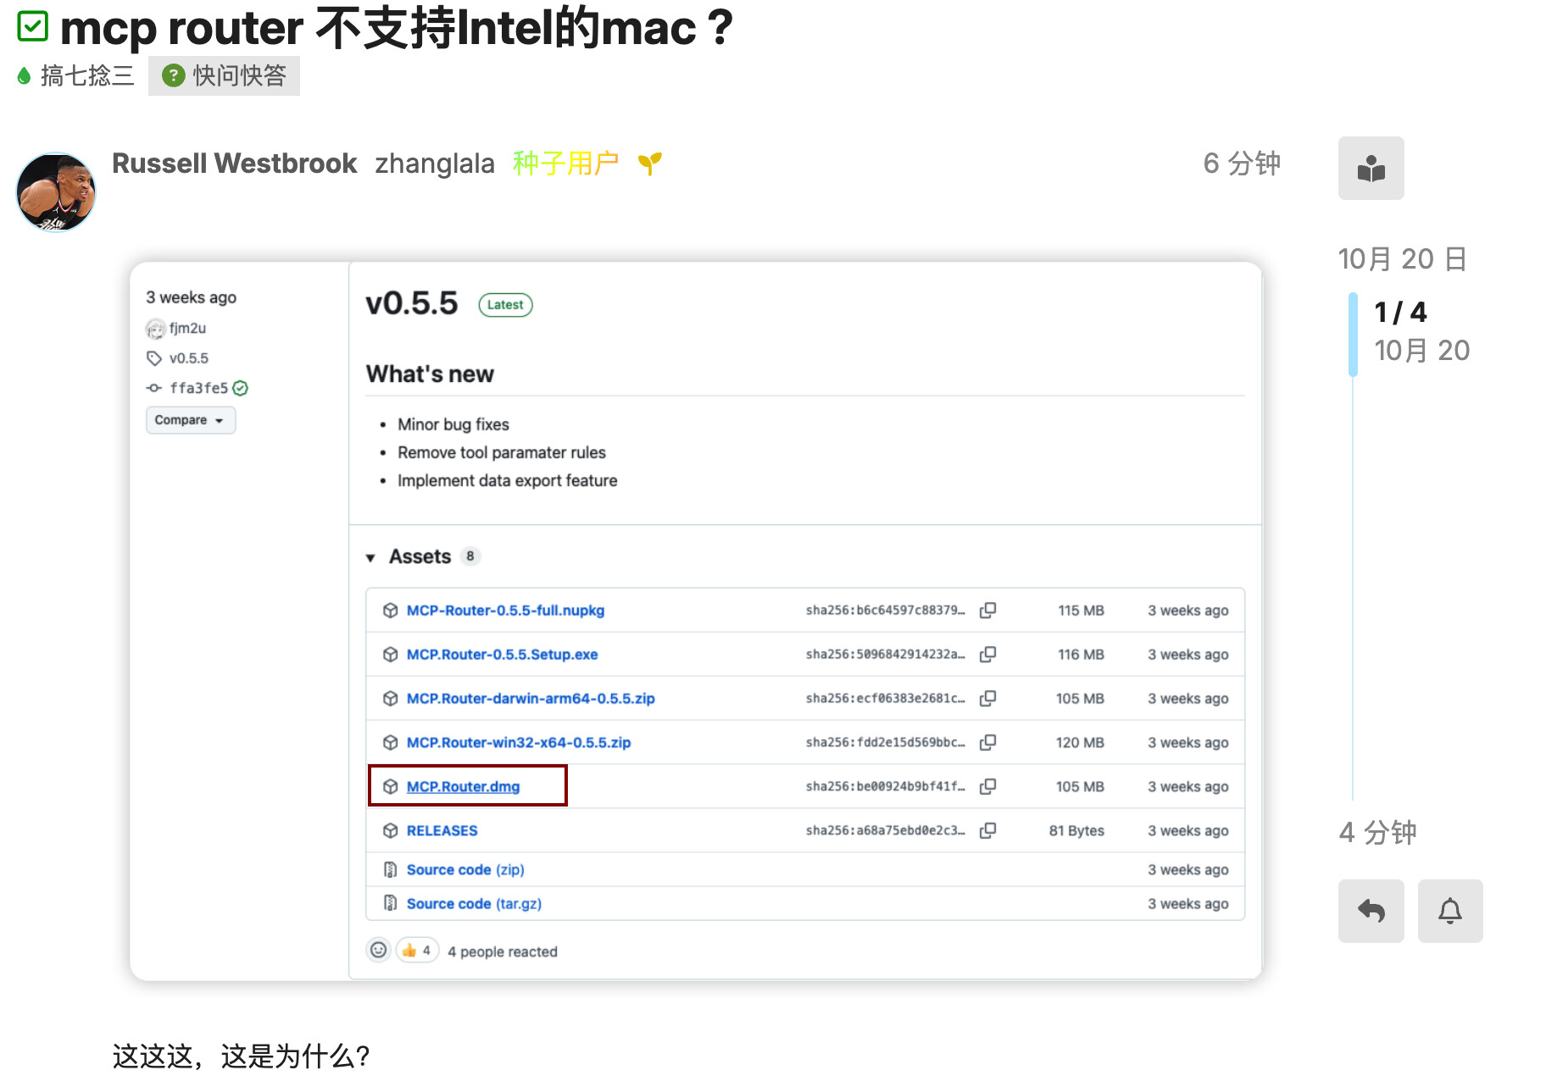Click the thumbs-up reaction with count 4
Viewport: 1546px width, 1081px height.
(417, 951)
